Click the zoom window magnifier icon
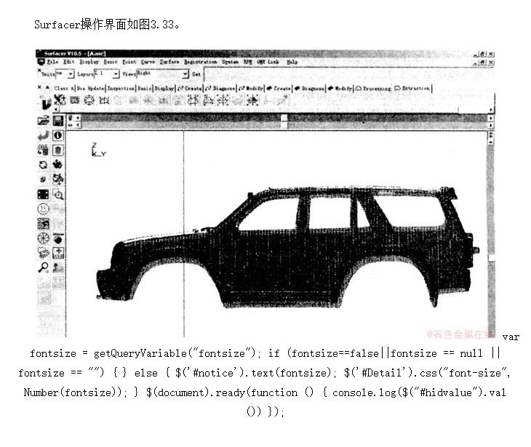Image resolution: width=531 pixels, height=447 pixels. pyautogui.click(x=58, y=195)
